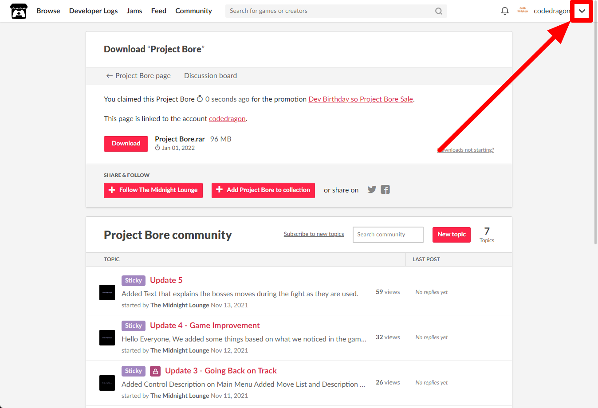Create a New topic
The height and width of the screenshot is (408, 598).
452,235
